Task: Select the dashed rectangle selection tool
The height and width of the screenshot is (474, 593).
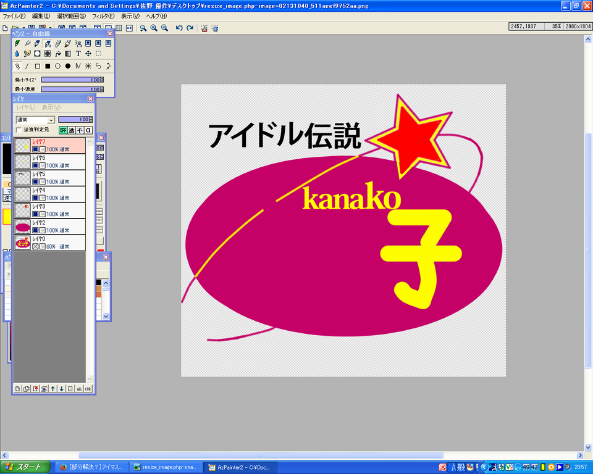Action: pos(98,54)
